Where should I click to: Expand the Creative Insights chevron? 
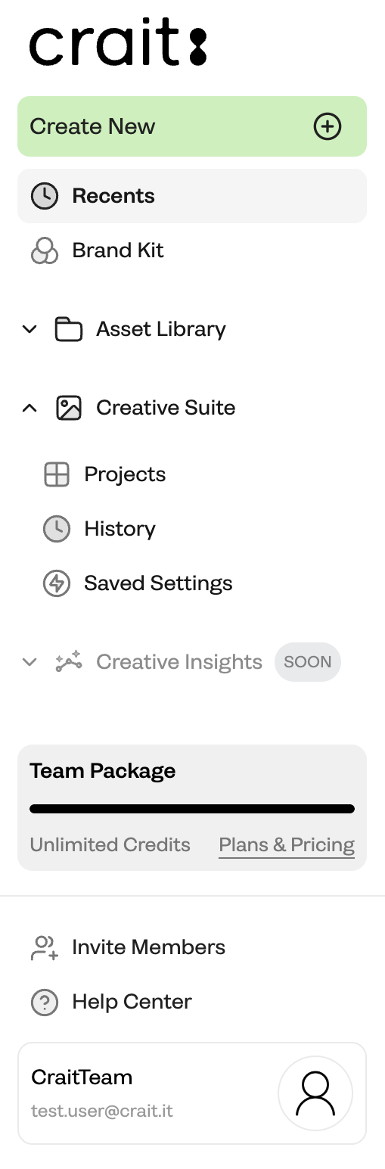point(29,662)
